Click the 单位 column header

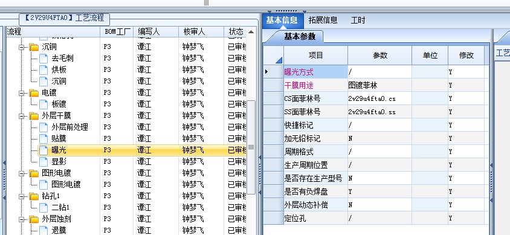pyautogui.click(x=430, y=55)
